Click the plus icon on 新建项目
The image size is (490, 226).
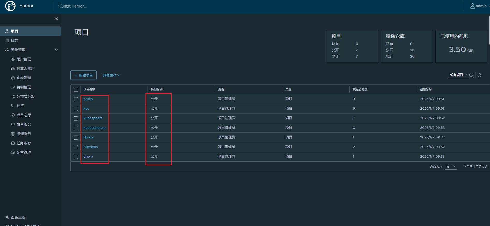(x=76, y=75)
